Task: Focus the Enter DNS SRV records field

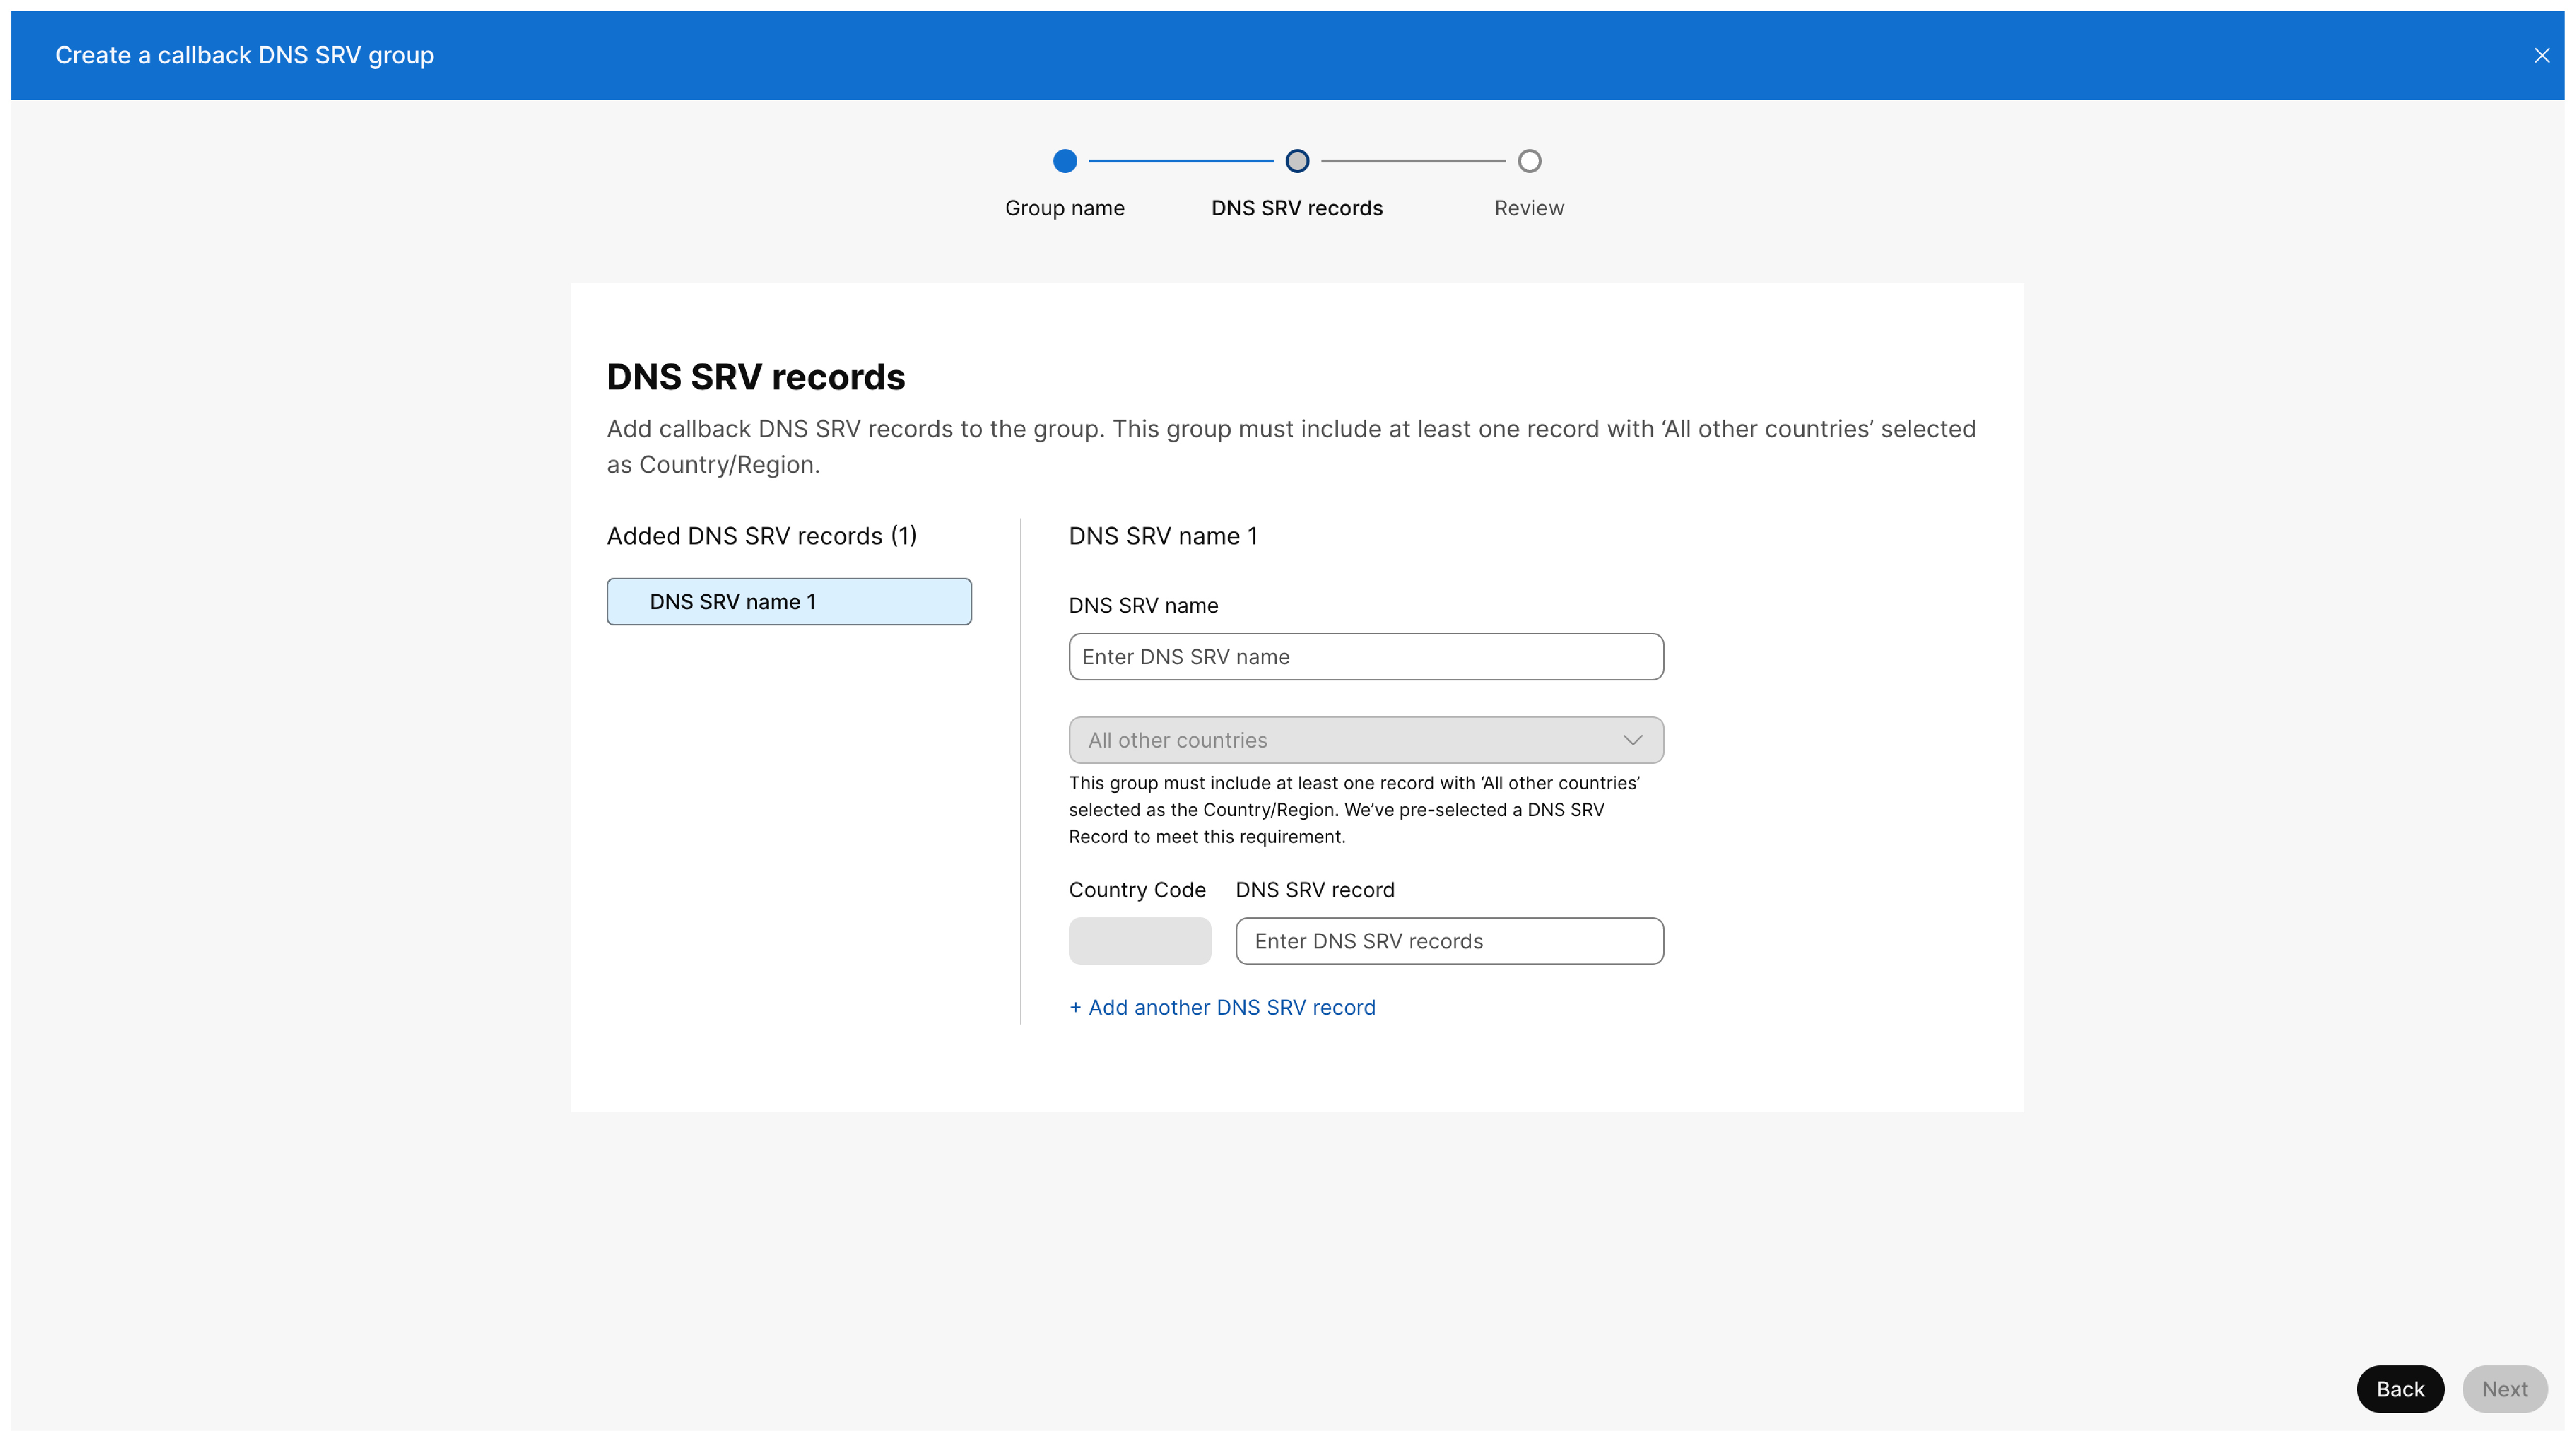Action: point(1449,941)
